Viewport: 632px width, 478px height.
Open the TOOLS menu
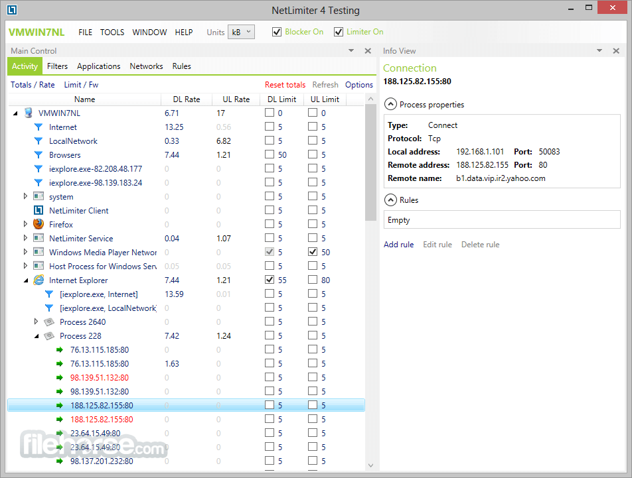pos(112,32)
